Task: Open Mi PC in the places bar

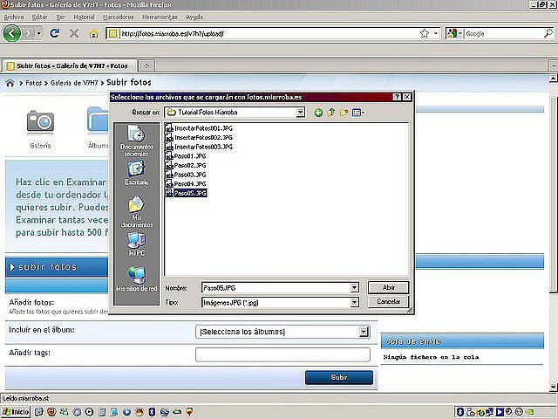Action: (x=137, y=244)
